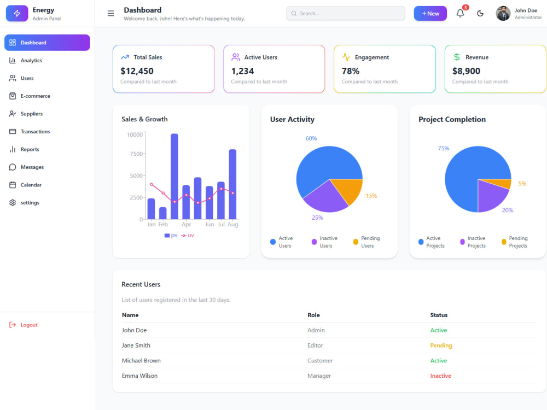This screenshot has width=547, height=410.
Task: Toggle dark mode moon icon
Action: click(x=480, y=14)
